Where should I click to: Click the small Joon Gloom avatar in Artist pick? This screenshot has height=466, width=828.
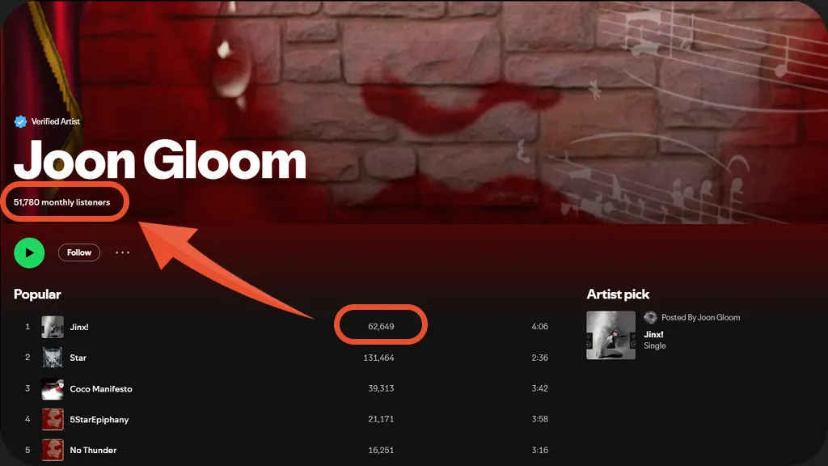click(651, 317)
